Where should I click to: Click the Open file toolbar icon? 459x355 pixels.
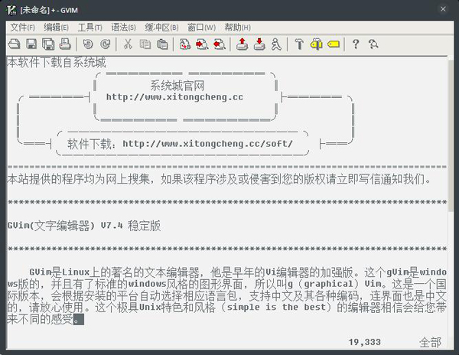tap(14, 44)
